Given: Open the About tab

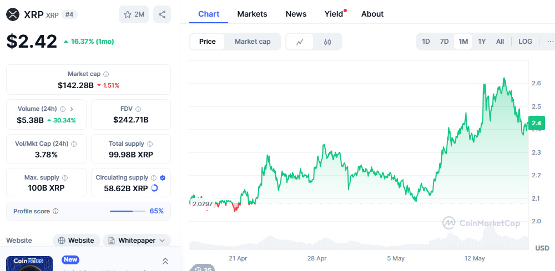Looking at the screenshot, I should [372, 14].
